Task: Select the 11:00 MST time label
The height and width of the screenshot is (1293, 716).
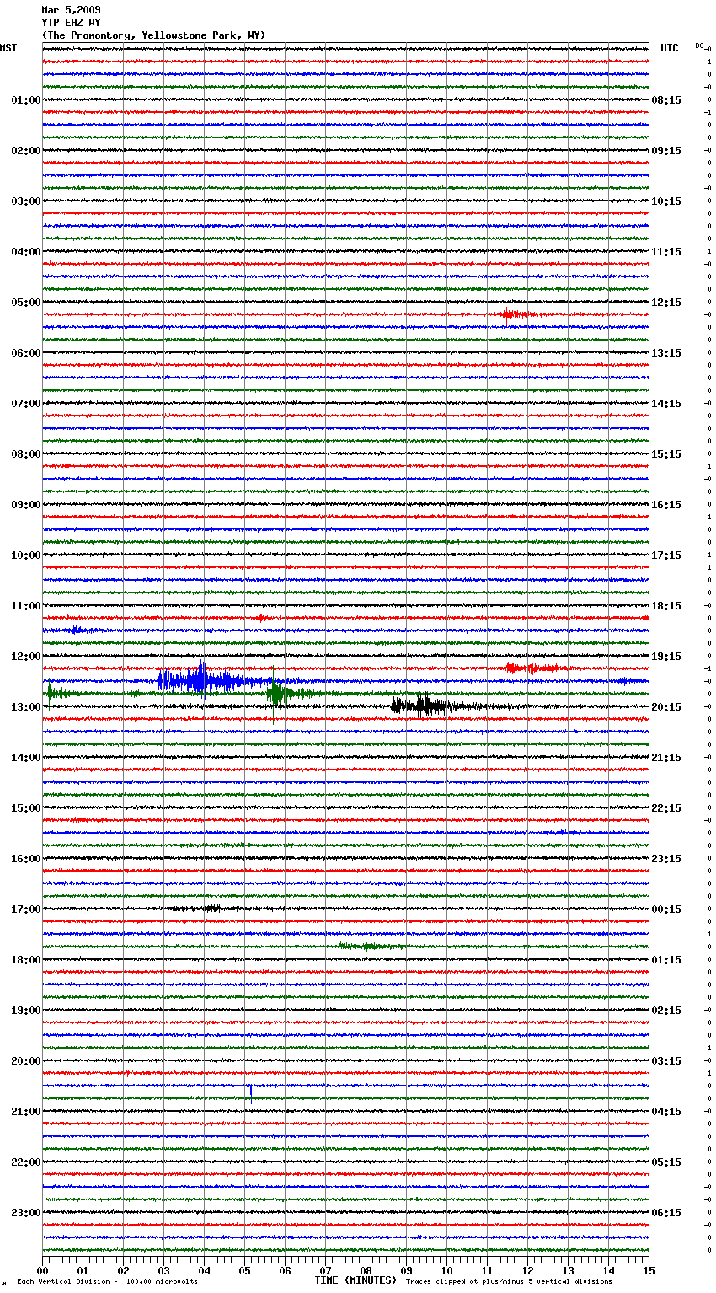Action: coord(25,606)
